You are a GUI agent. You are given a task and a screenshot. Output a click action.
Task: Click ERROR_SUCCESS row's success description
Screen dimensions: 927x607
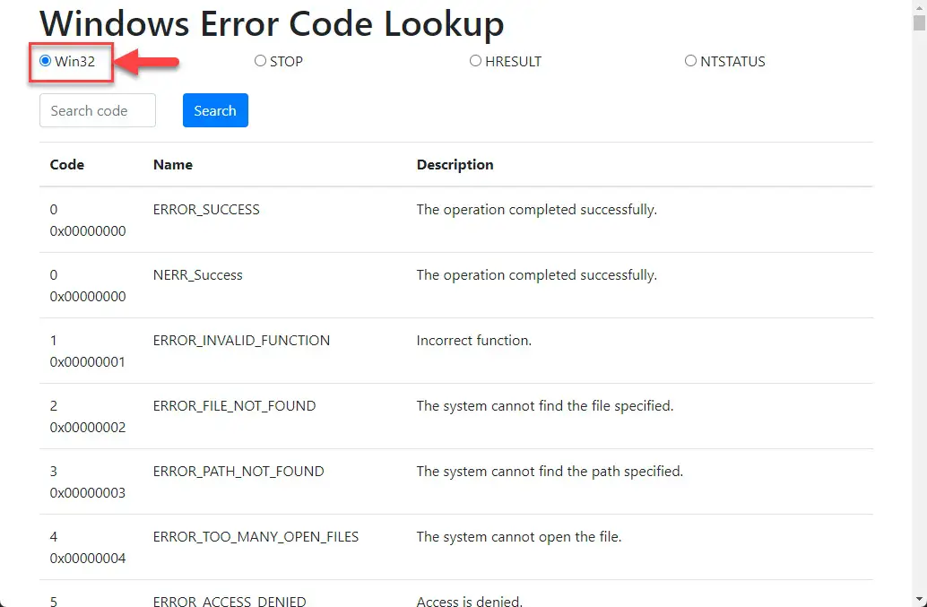pos(536,210)
